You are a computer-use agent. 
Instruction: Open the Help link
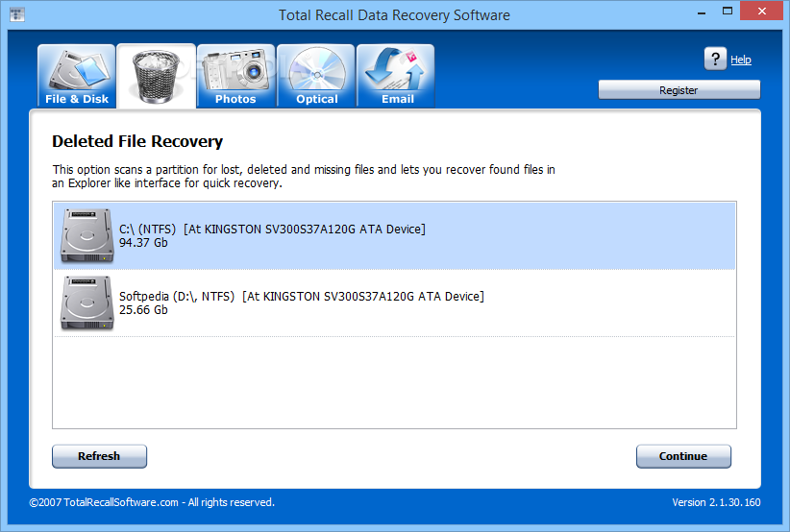click(x=741, y=60)
